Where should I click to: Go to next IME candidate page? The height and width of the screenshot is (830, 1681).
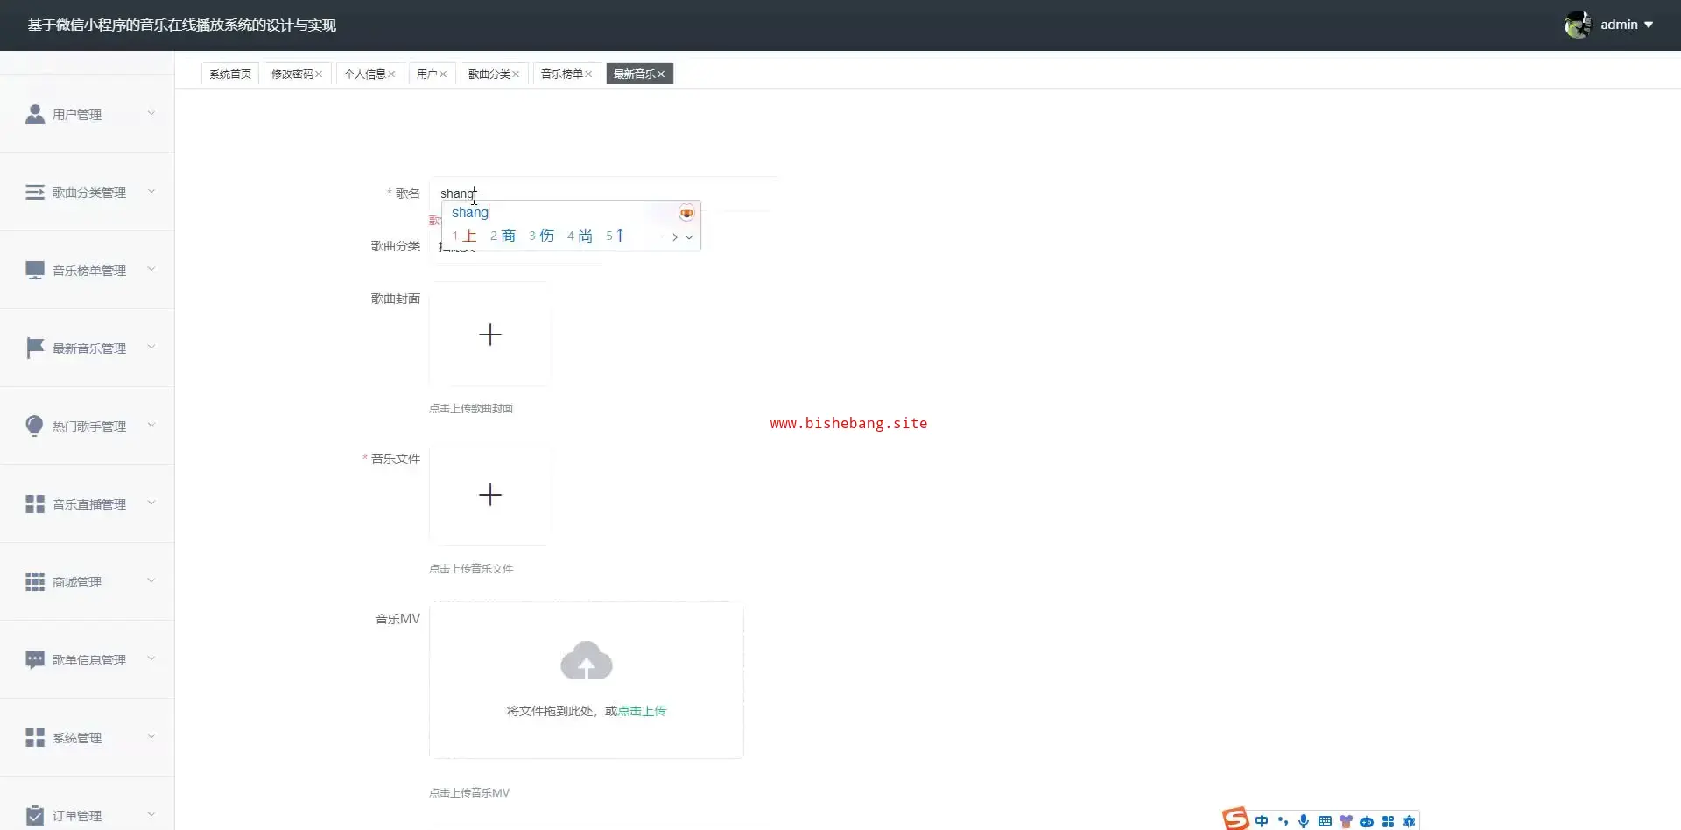674,236
